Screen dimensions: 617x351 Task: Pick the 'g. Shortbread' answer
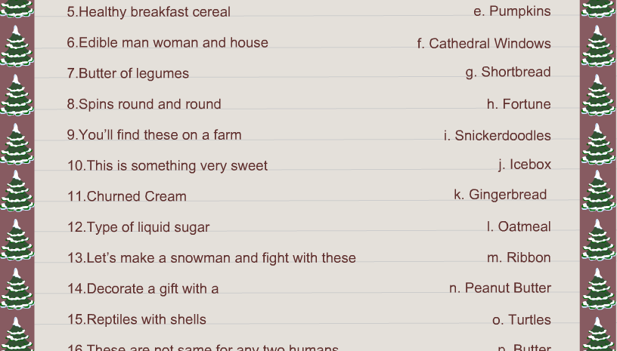pos(508,72)
